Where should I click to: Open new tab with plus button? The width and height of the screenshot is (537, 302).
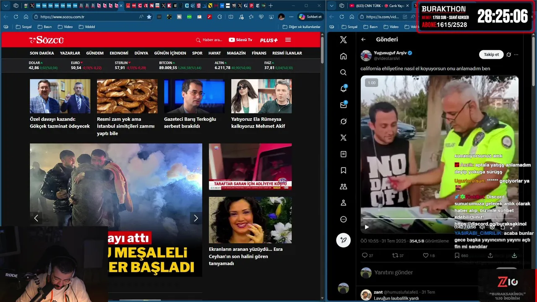pyautogui.click(x=271, y=5)
